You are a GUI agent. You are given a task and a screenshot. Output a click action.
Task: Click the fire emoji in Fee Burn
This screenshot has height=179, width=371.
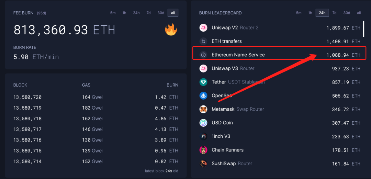click(171, 30)
